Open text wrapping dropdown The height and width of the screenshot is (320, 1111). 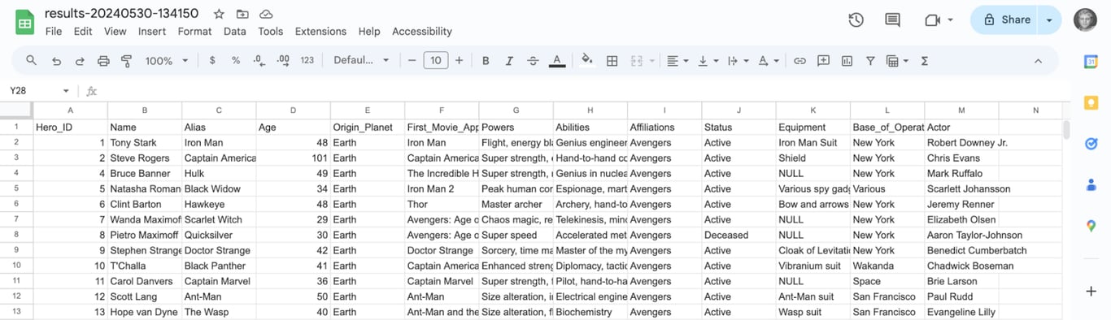[x=738, y=61]
